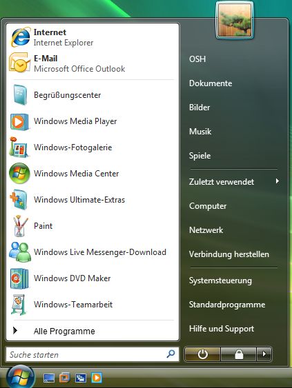292x388 pixels.
Task: Open Systemsteuerung
Action: coord(220,280)
